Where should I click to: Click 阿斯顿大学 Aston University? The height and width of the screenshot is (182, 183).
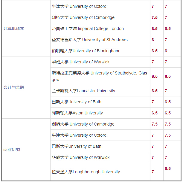pyautogui.click(x=77, y=113)
